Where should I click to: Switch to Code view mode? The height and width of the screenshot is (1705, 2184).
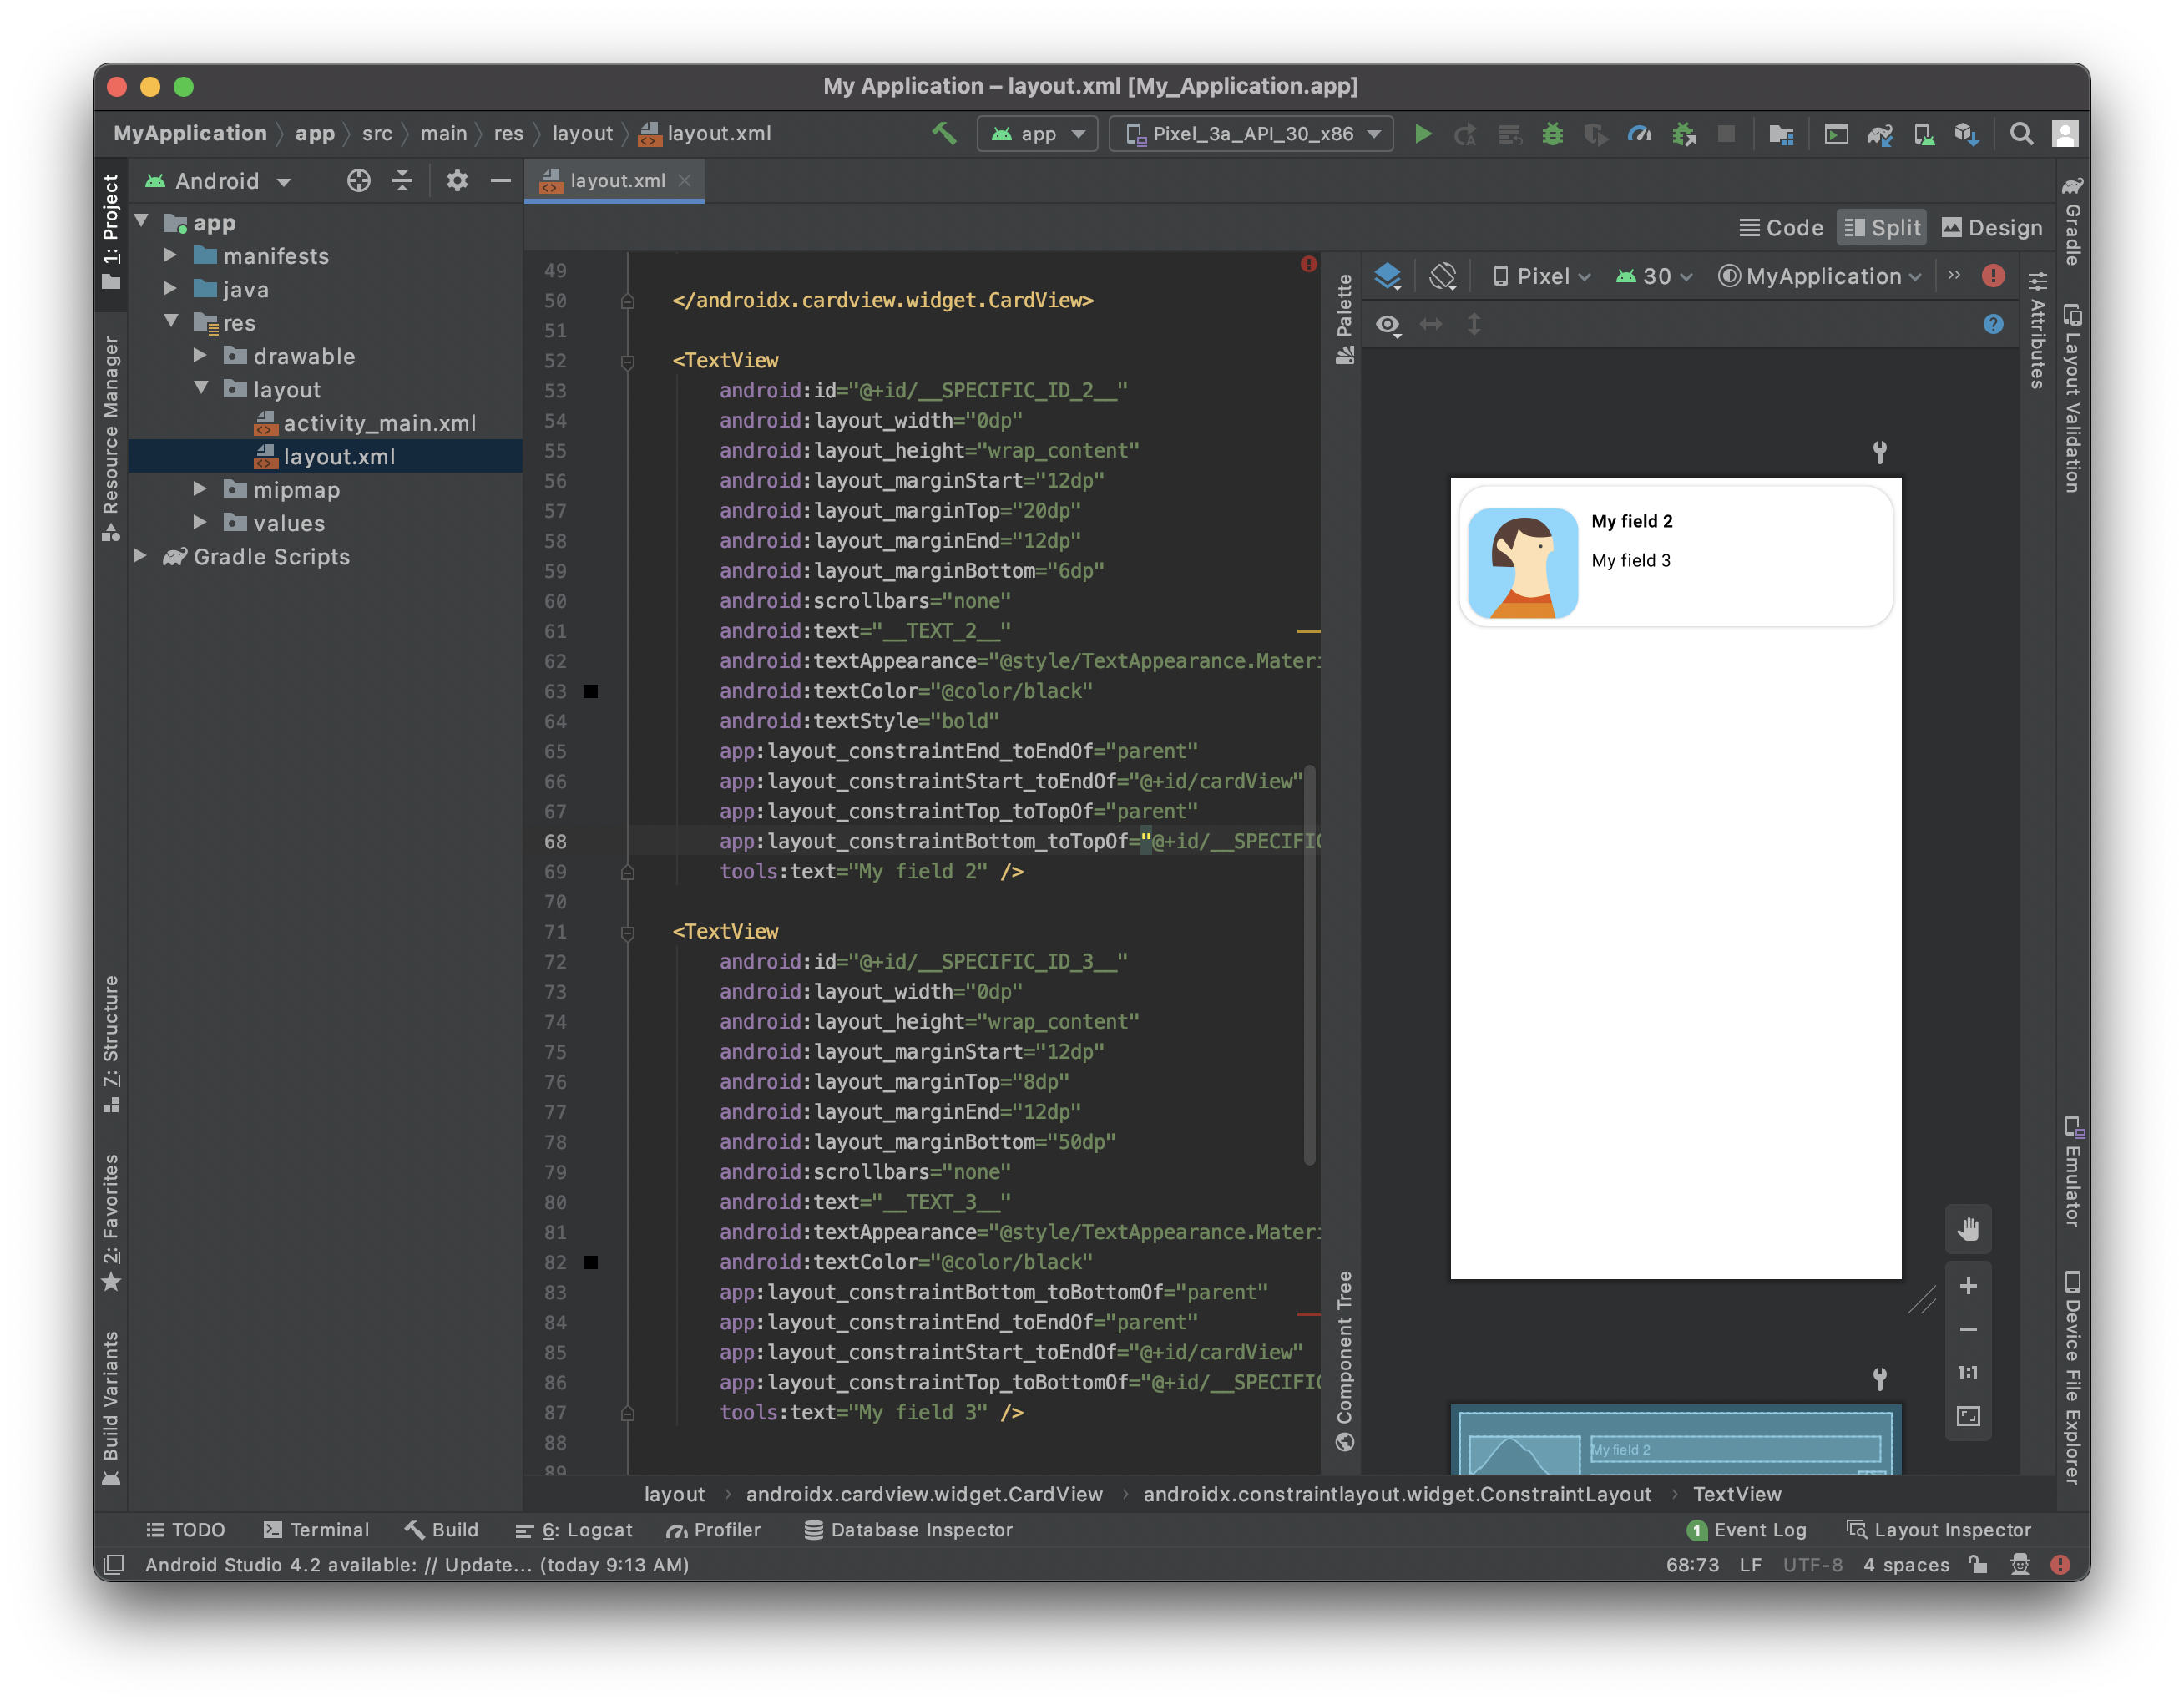[x=1781, y=228]
